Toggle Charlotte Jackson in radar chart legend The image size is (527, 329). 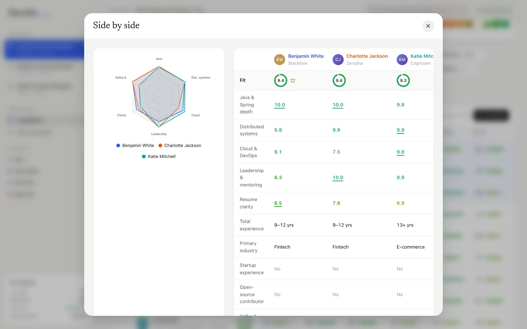(180, 145)
